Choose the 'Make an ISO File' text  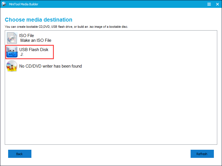coord(36,40)
